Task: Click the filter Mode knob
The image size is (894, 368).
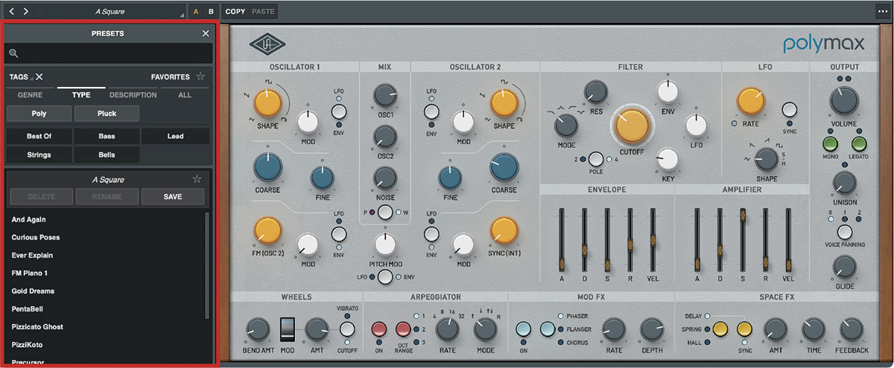Action: pos(566,125)
